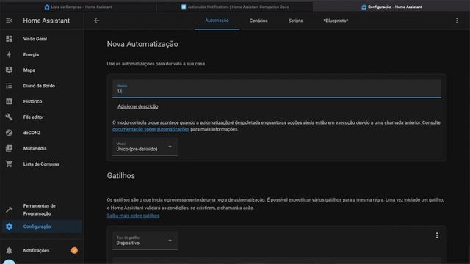Switch to the Scripts tab
The image size is (470, 264).
[295, 21]
